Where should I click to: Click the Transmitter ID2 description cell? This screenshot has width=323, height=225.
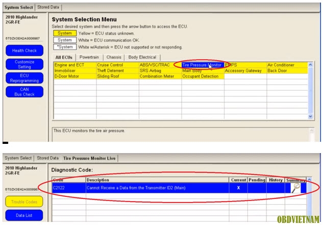(x=157, y=188)
